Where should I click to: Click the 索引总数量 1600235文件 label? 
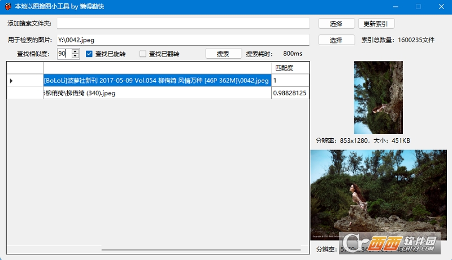click(x=398, y=40)
